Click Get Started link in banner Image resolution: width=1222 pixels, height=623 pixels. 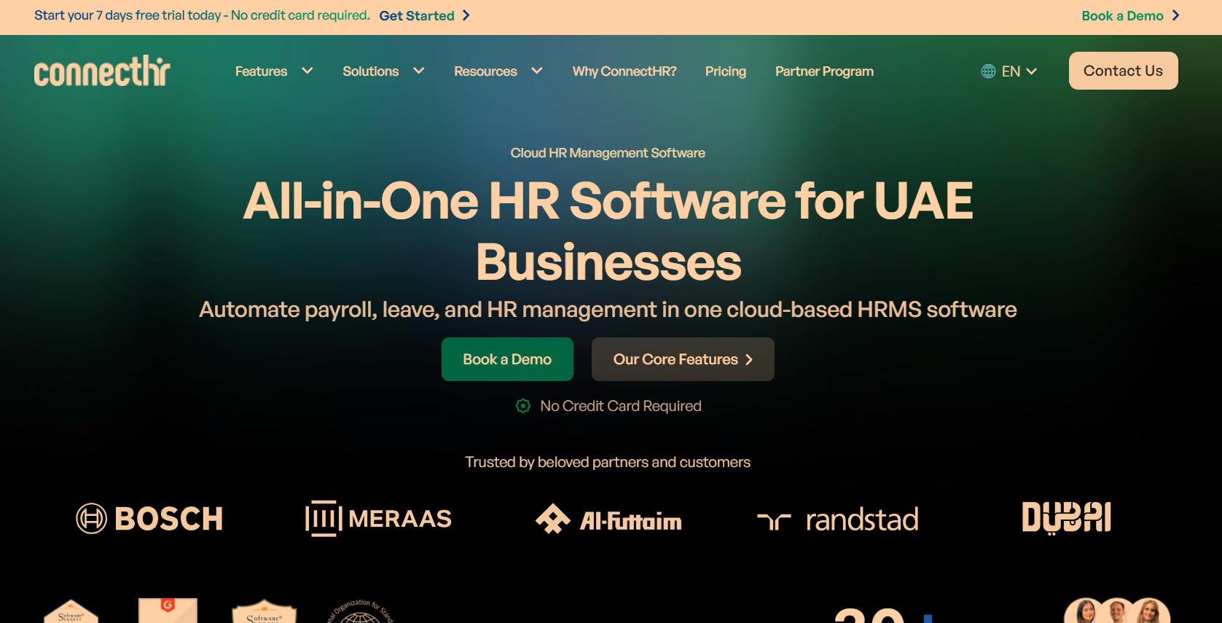[417, 15]
